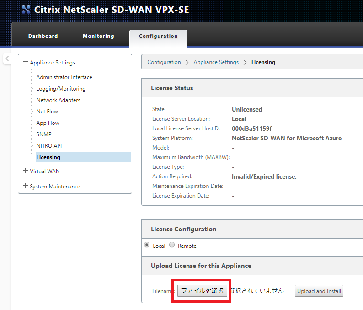Screen dimensions: 363x310
Task: Switch to the Monitoring tab
Action: (x=98, y=36)
